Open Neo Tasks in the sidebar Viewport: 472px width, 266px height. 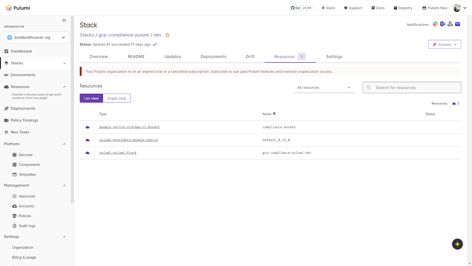coord(20,132)
